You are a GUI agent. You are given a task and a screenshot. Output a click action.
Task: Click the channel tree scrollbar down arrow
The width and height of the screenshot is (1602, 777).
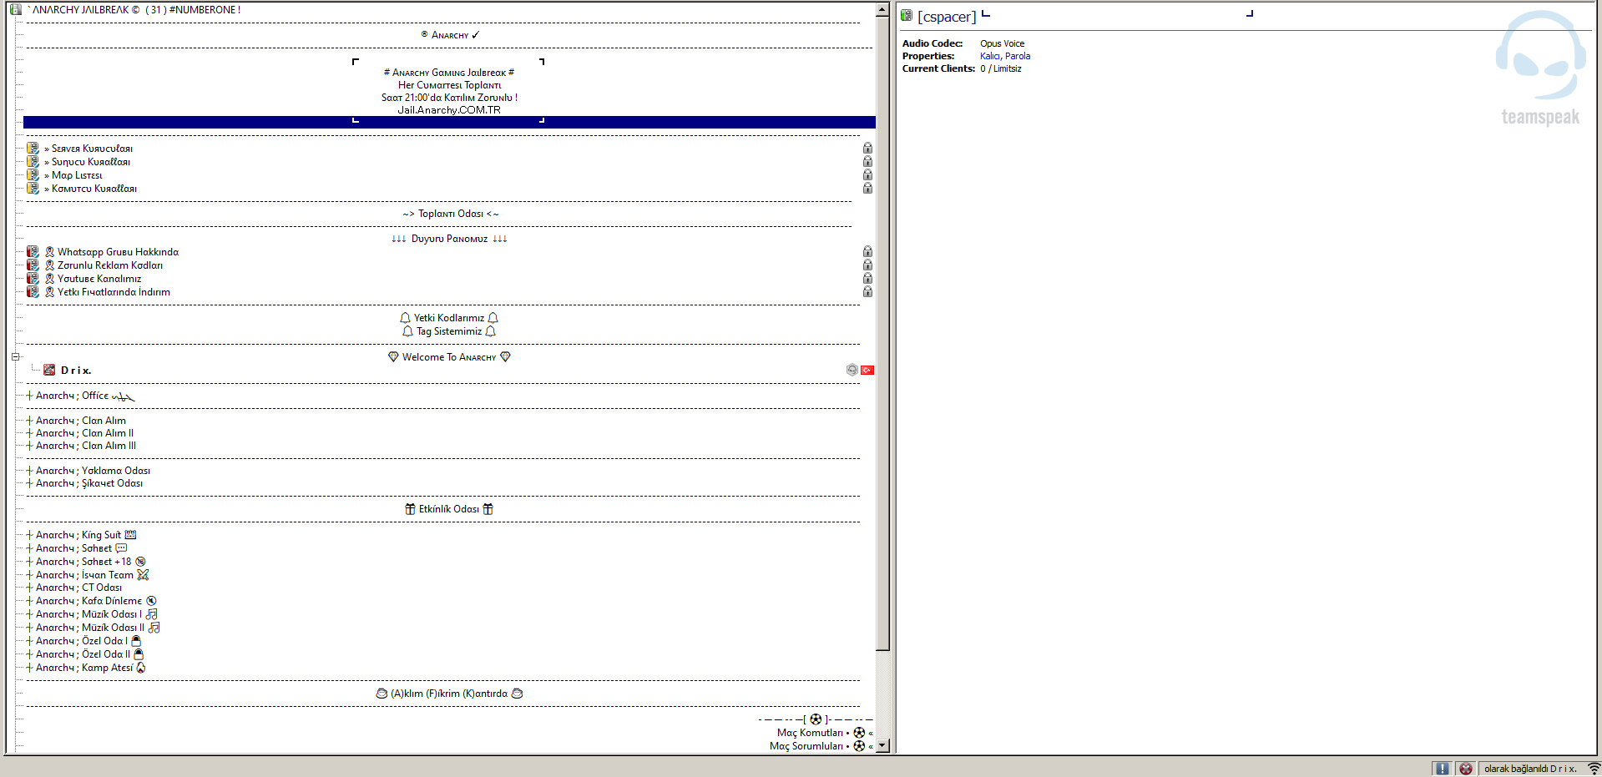pos(882,746)
